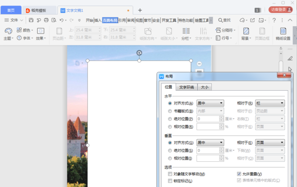Enable 对象随文字移动(M) checkbox
Image resolution: width=297 pixels, height=187 pixels.
pyautogui.click(x=170, y=174)
